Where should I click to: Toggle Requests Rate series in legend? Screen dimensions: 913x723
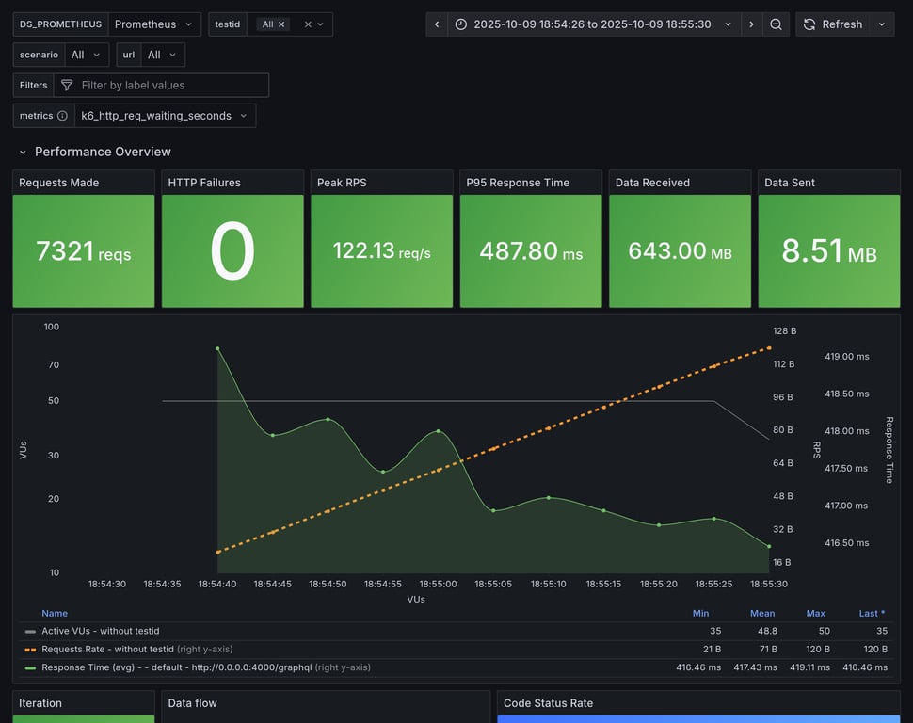pos(107,649)
